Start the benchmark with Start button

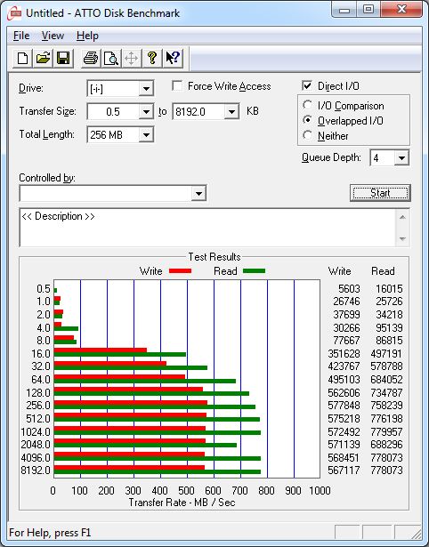380,193
